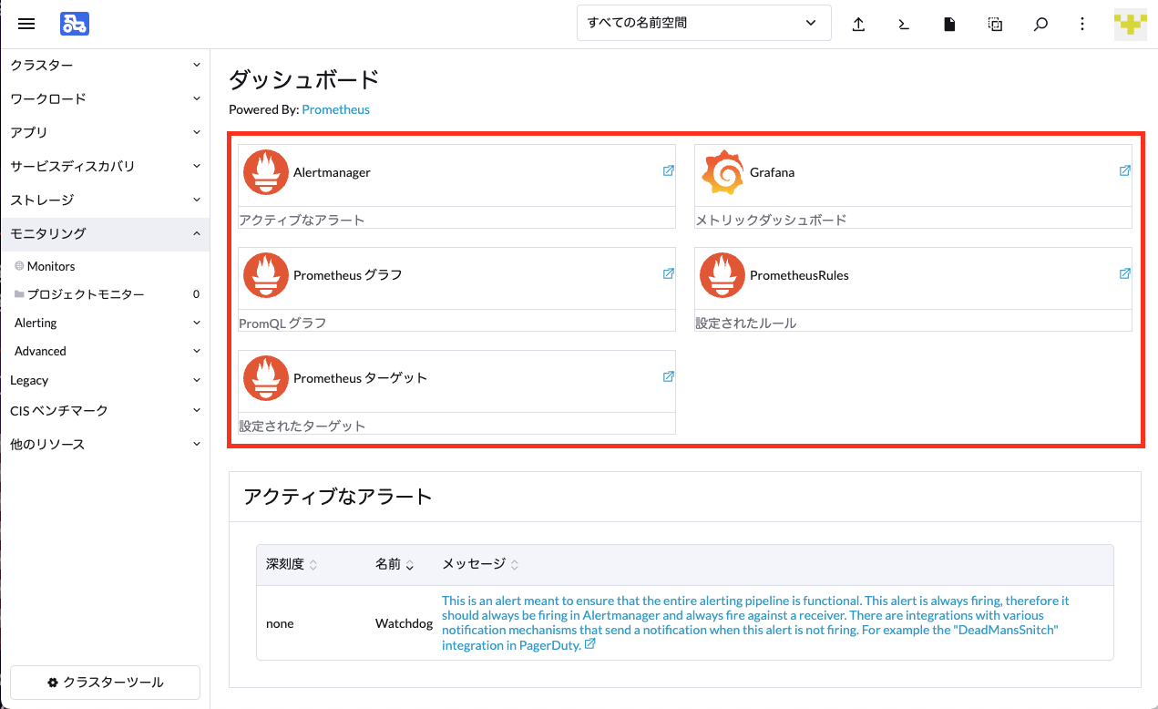
Task: Open the kubectl shell icon
Action: (904, 25)
